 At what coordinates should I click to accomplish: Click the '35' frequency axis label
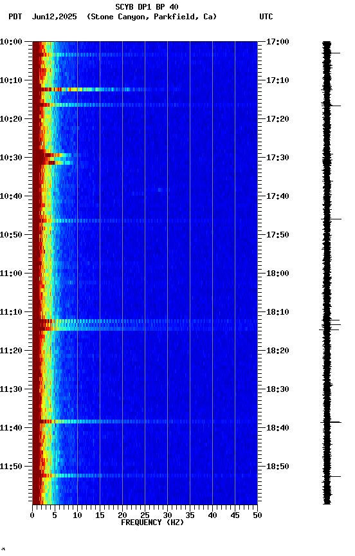[190, 515]
